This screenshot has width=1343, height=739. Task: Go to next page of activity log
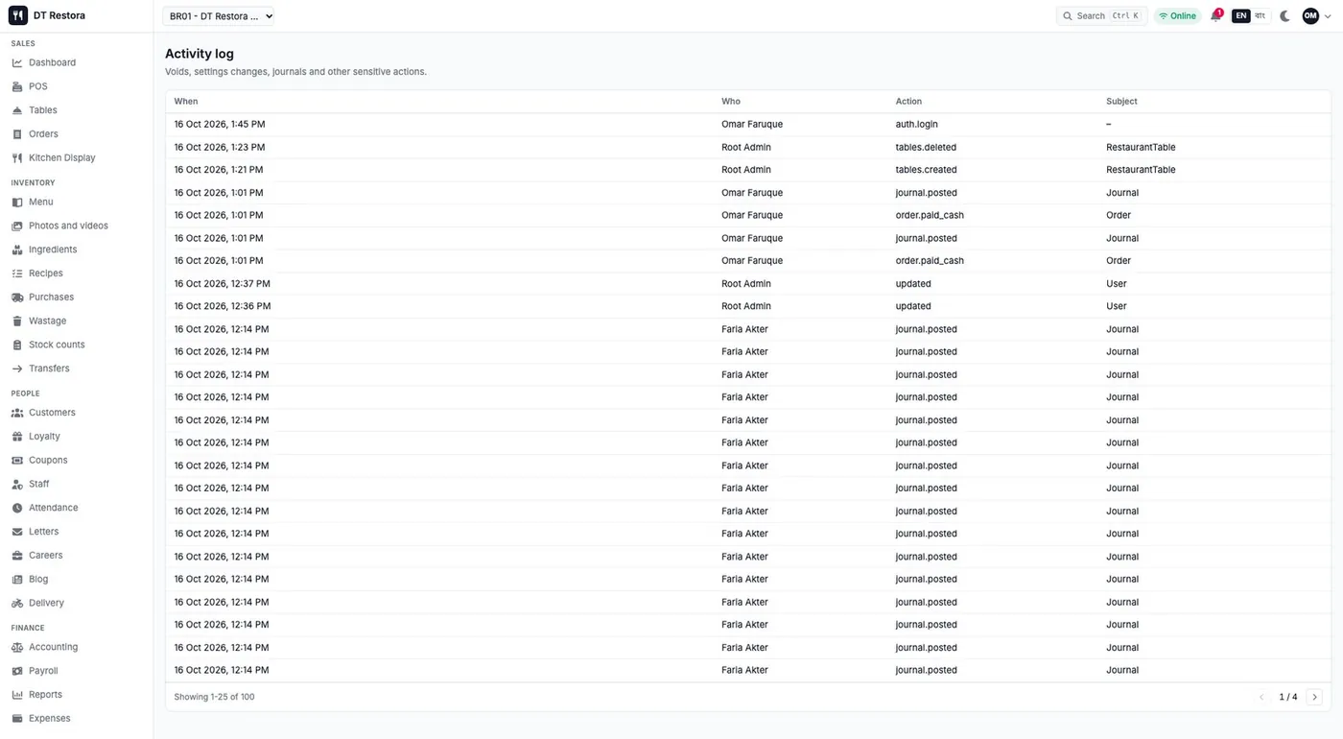pos(1314,697)
